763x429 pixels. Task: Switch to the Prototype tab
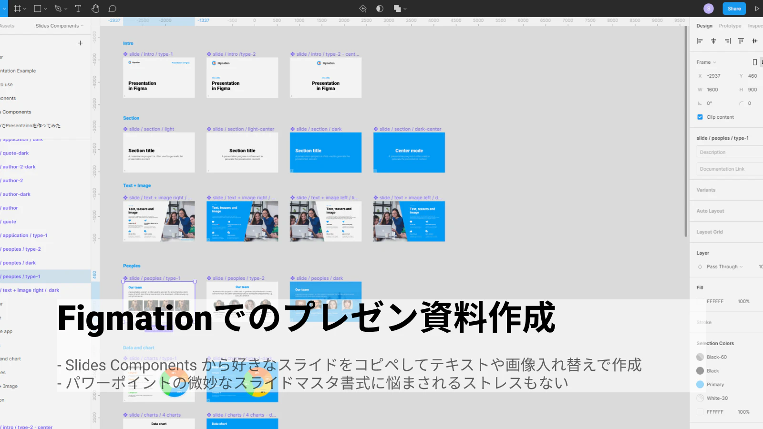(x=730, y=26)
